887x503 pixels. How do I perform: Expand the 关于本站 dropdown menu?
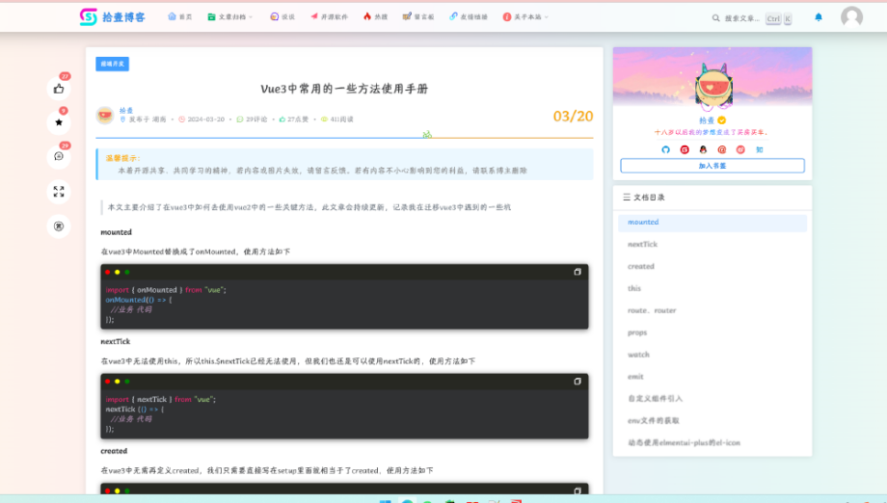(525, 17)
